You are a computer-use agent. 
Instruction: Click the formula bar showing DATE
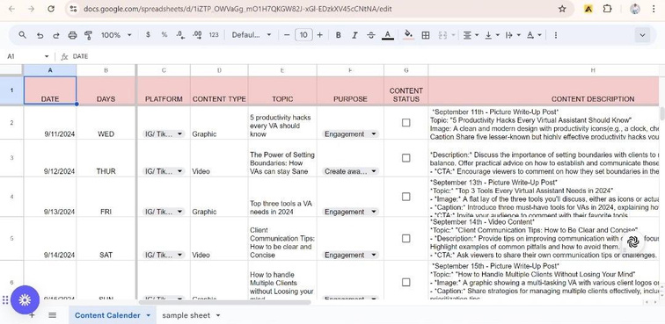[x=365, y=56]
